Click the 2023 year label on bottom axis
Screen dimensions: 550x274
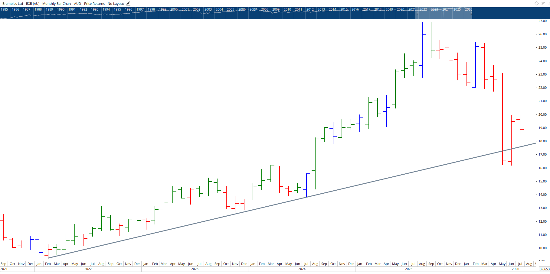click(195, 269)
